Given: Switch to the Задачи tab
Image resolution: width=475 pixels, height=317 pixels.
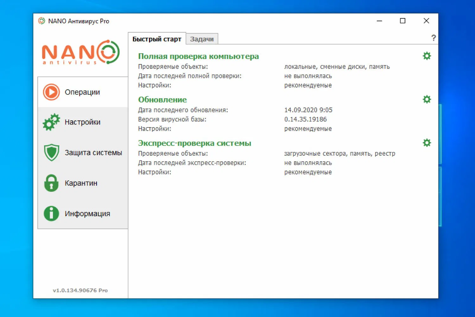Looking at the screenshot, I should 202,39.
